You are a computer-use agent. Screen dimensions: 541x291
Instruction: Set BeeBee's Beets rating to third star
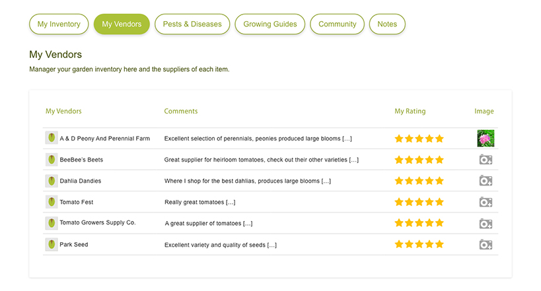[x=419, y=160]
